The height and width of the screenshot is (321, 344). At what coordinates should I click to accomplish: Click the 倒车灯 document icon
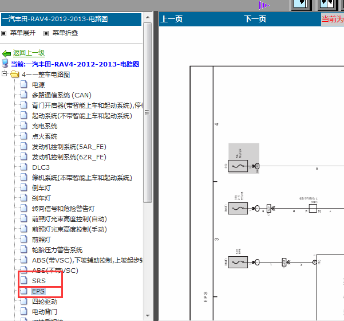pos(24,187)
